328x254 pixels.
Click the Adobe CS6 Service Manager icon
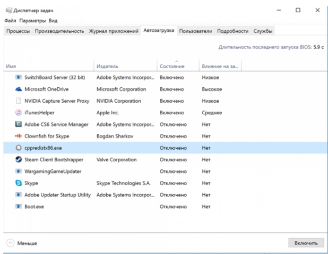click(19, 124)
